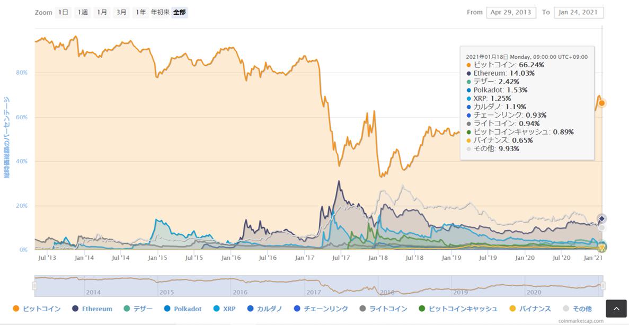The height and width of the screenshot is (325, 629).
Task: Click the Jul '17 axis label
Action: coord(341,258)
